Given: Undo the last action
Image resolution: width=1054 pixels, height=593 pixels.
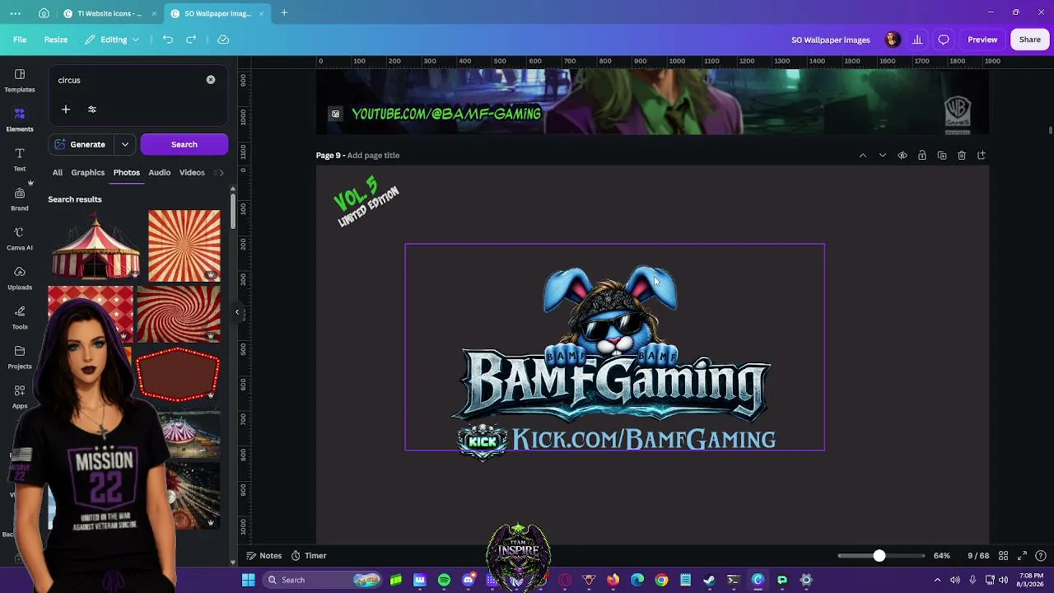Looking at the screenshot, I should [168, 40].
